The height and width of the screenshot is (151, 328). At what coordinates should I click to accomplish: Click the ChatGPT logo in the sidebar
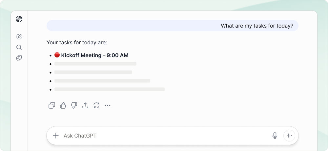tap(19, 19)
